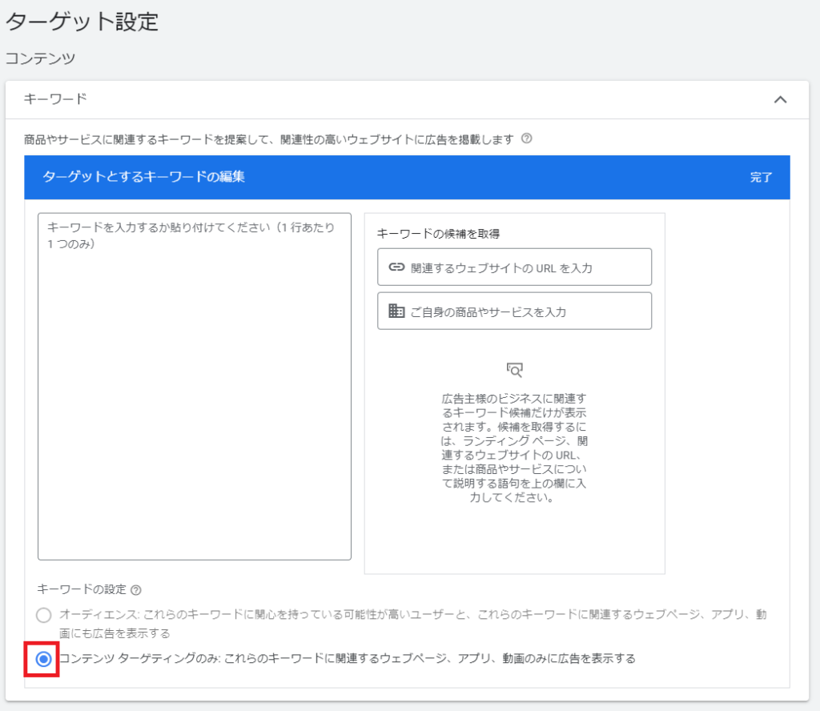Viewport: 820px width, 711px height.
Task: Click the キーワード section header title
Action: coord(55,98)
